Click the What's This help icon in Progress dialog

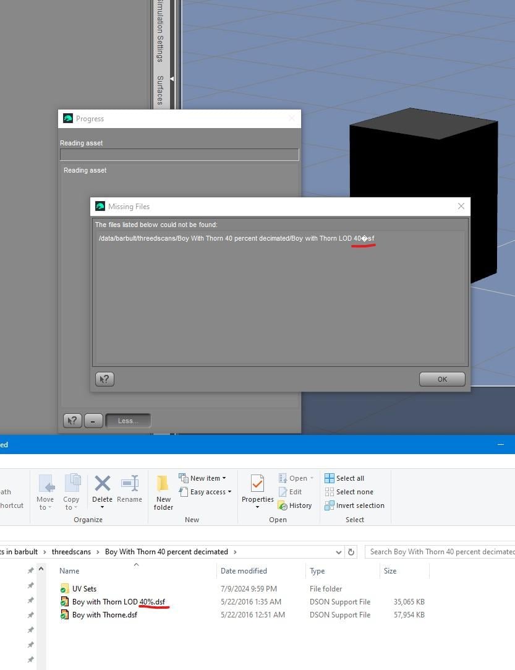click(72, 421)
